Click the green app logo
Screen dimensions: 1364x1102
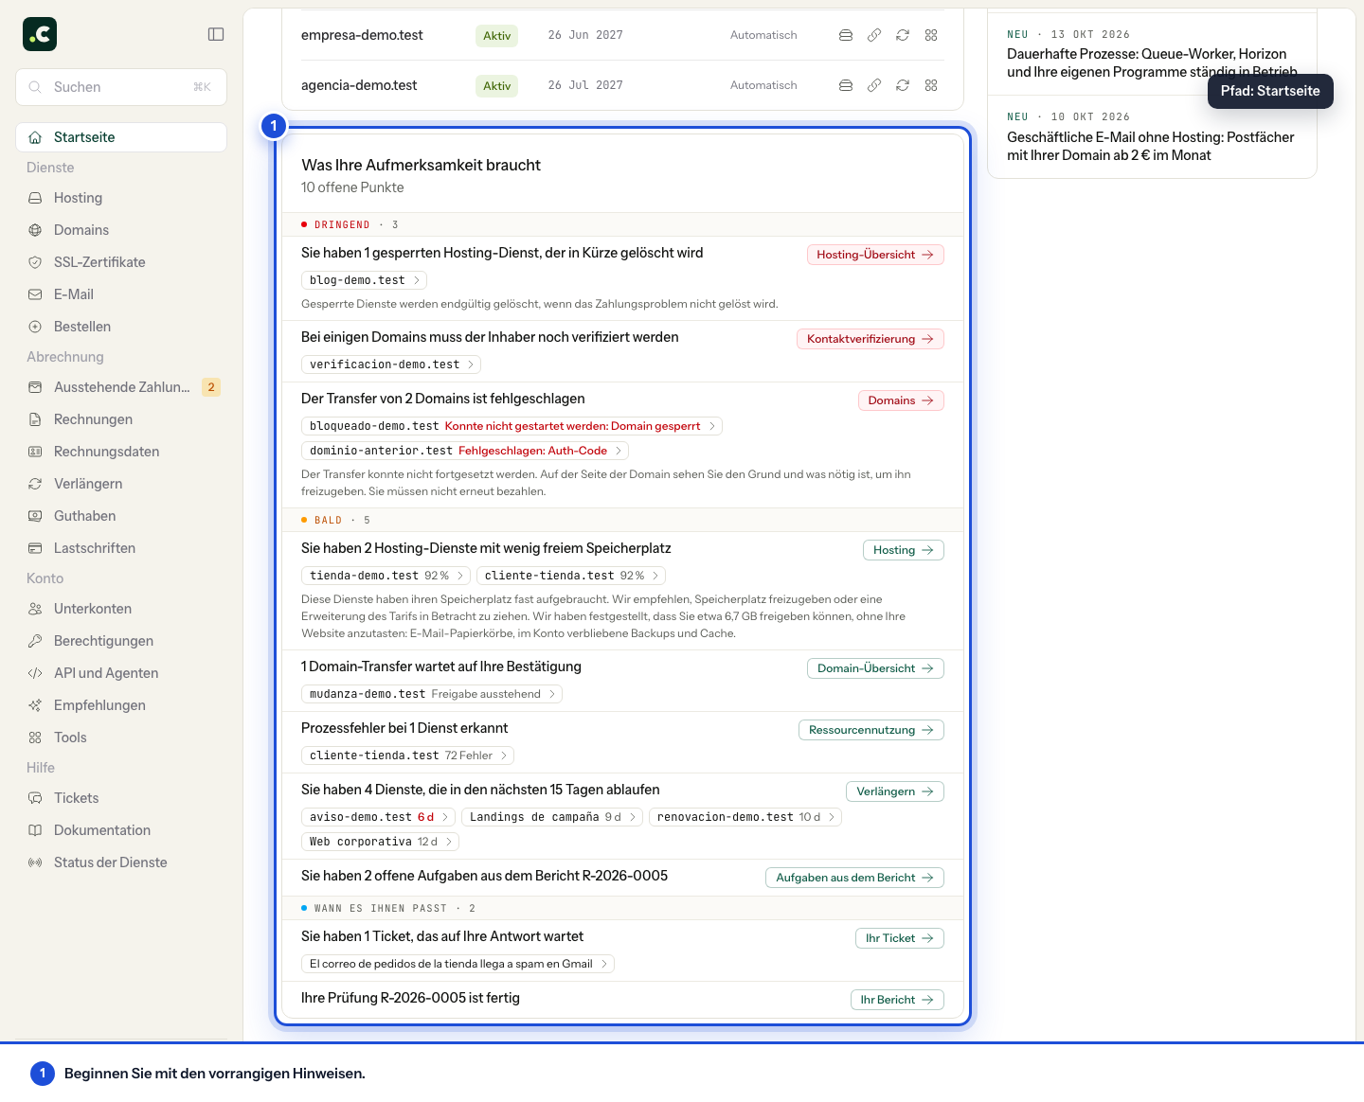click(40, 34)
